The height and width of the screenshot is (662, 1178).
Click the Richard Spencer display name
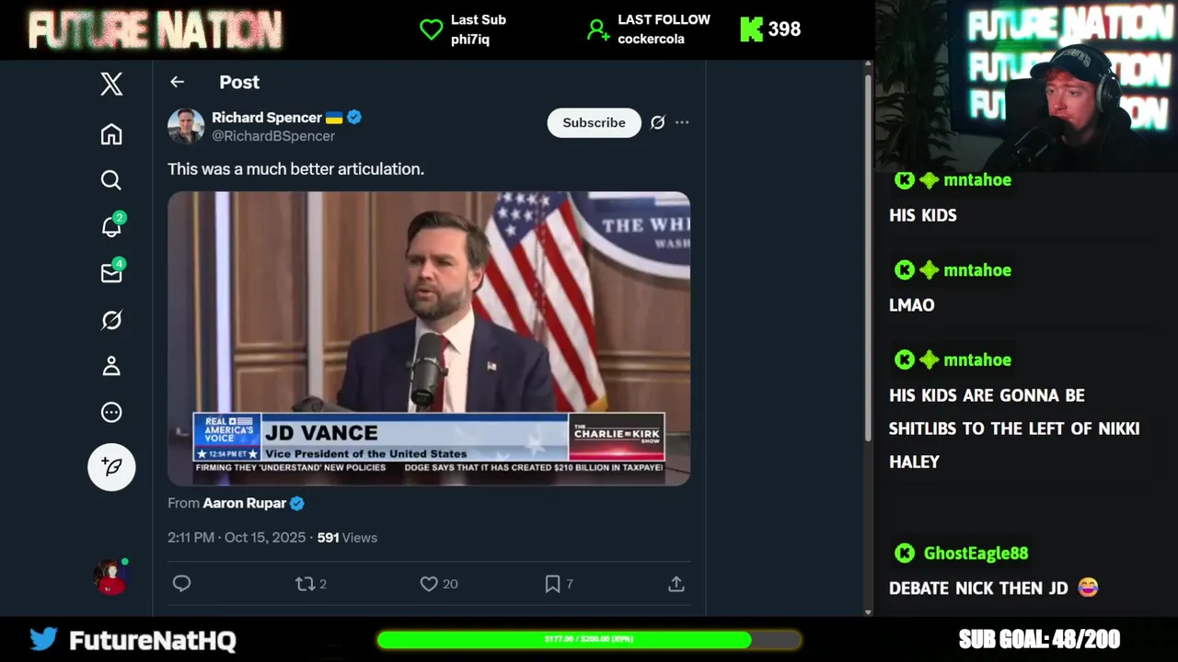click(267, 117)
